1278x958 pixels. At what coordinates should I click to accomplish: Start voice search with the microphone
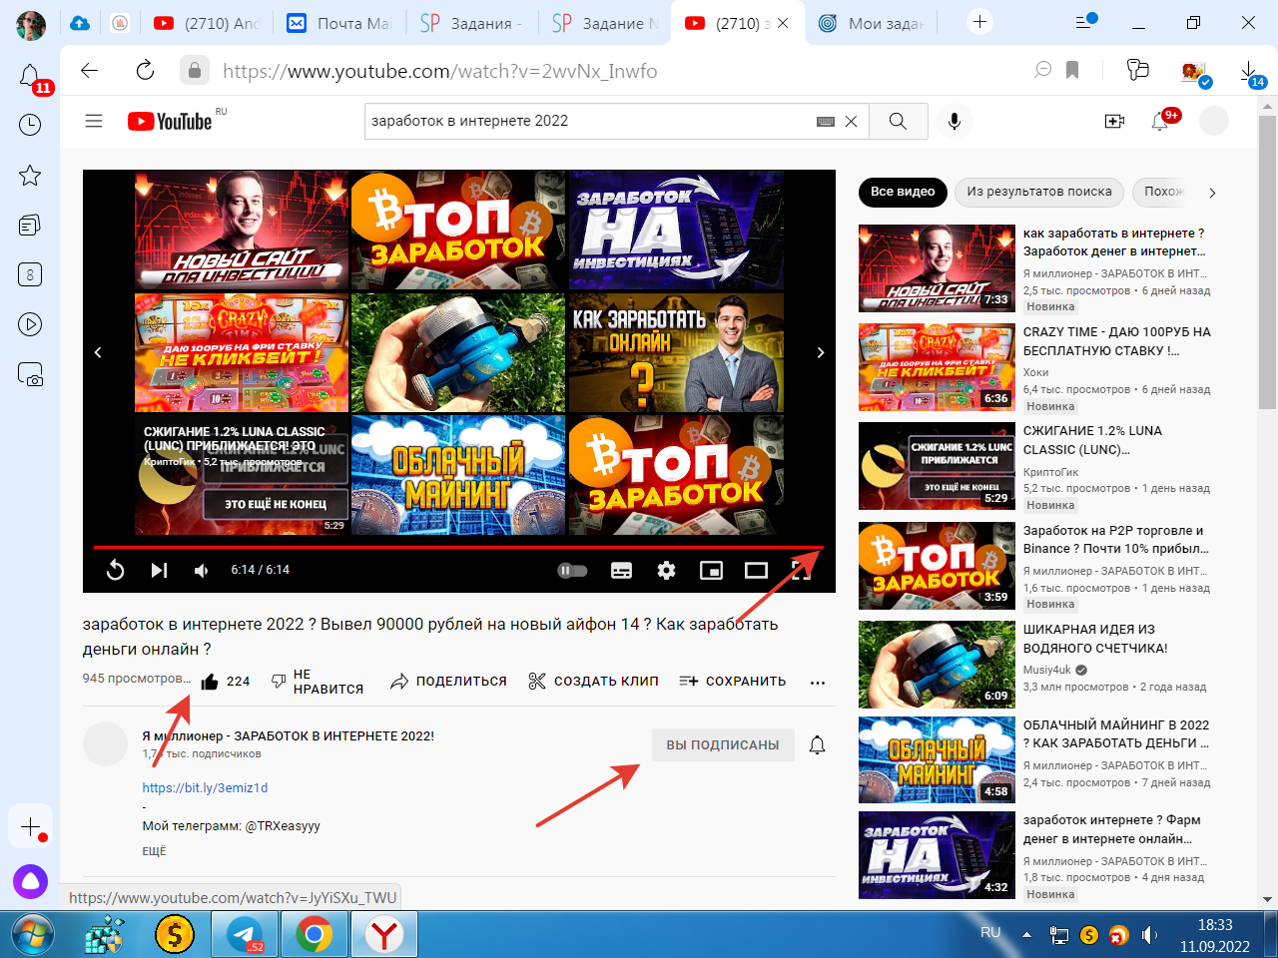tap(955, 121)
